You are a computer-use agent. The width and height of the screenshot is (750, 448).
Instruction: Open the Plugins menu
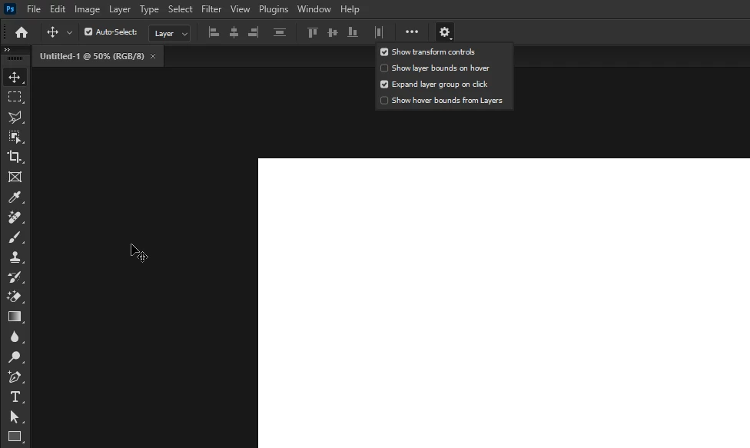tap(273, 9)
